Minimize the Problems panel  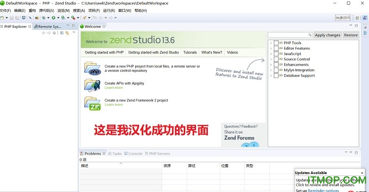(351, 152)
